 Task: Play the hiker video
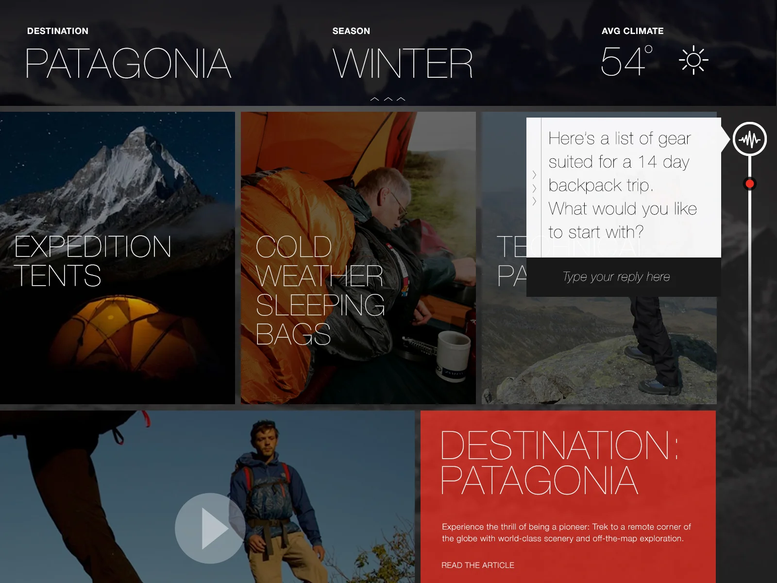210,528
